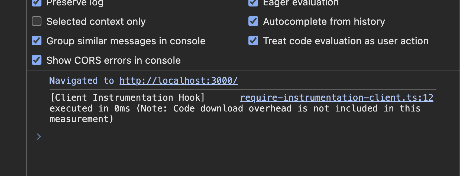Click the 'Eager evaluation' label text
Image resolution: width=460 pixels, height=176 pixels.
tap(301, 3)
